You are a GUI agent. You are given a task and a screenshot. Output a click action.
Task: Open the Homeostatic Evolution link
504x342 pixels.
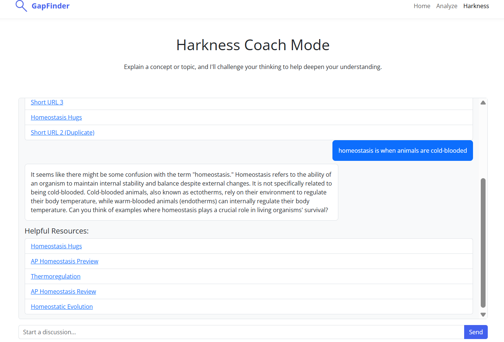point(62,307)
